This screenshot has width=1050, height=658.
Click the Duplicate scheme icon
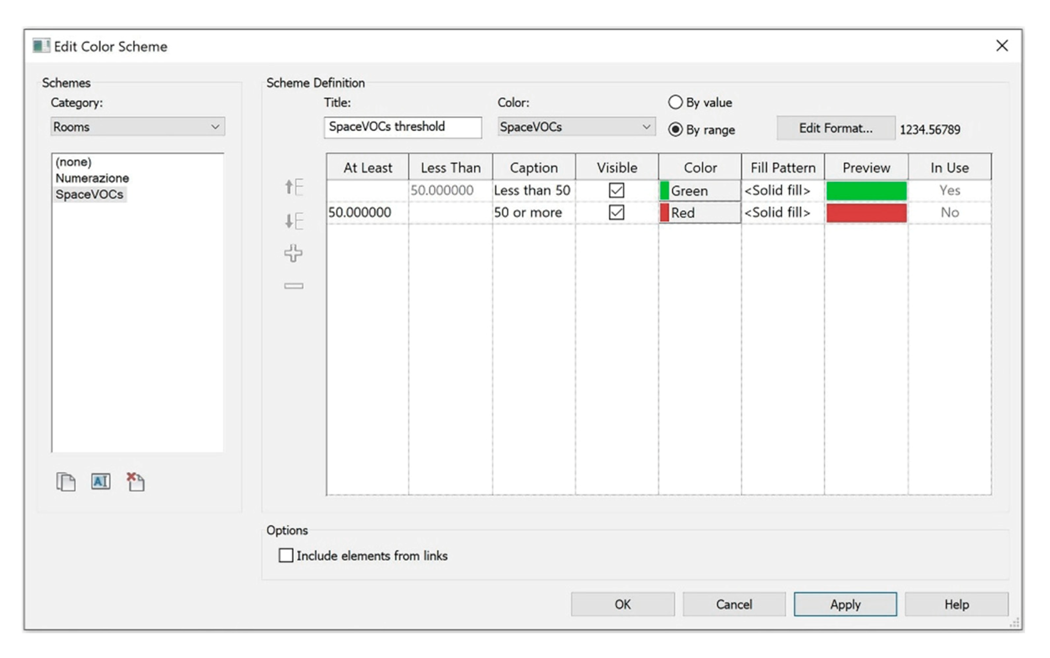click(x=66, y=481)
